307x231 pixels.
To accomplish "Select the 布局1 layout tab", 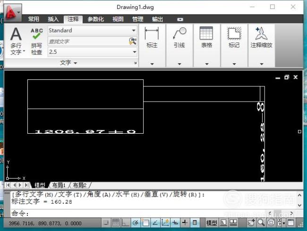I will [59, 185].
